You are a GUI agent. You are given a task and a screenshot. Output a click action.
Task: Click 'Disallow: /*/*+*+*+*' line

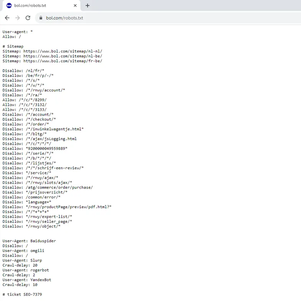(x=25, y=212)
